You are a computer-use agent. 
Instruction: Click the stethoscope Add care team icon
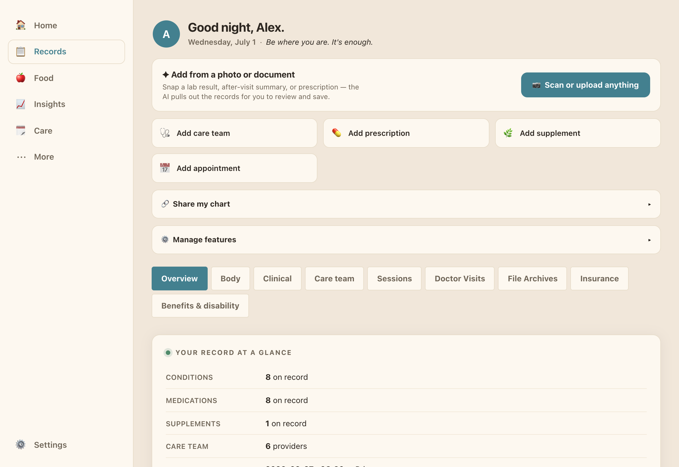click(x=165, y=133)
